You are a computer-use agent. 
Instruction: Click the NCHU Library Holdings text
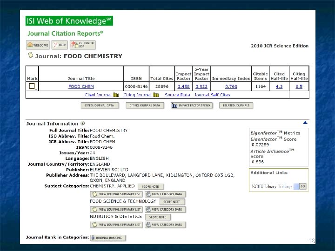coord(272,186)
